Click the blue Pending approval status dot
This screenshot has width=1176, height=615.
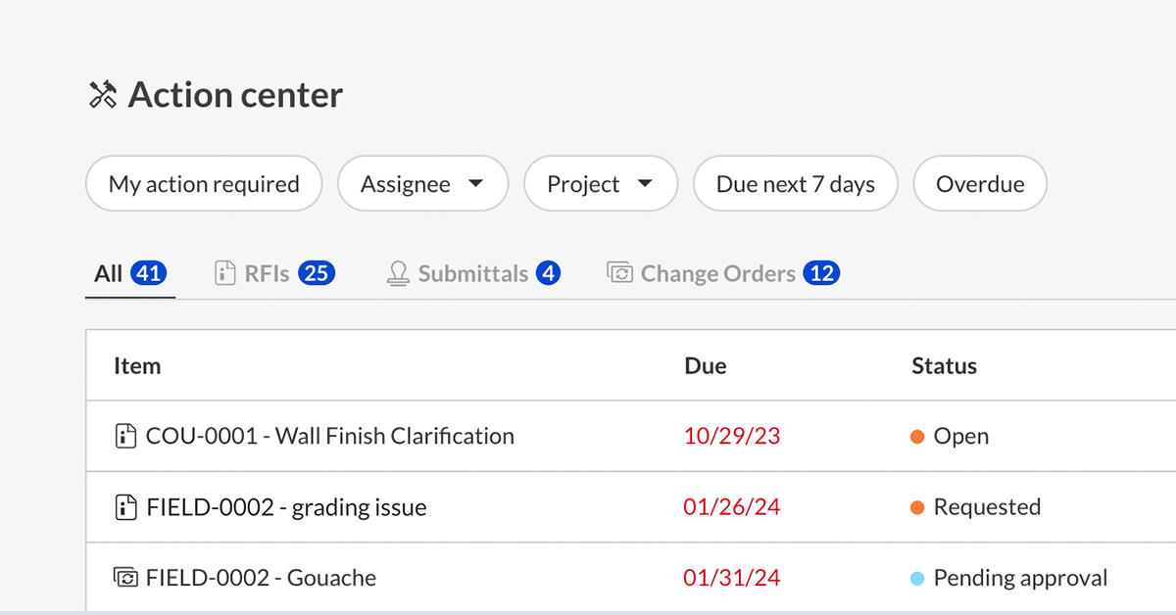[x=917, y=578]
